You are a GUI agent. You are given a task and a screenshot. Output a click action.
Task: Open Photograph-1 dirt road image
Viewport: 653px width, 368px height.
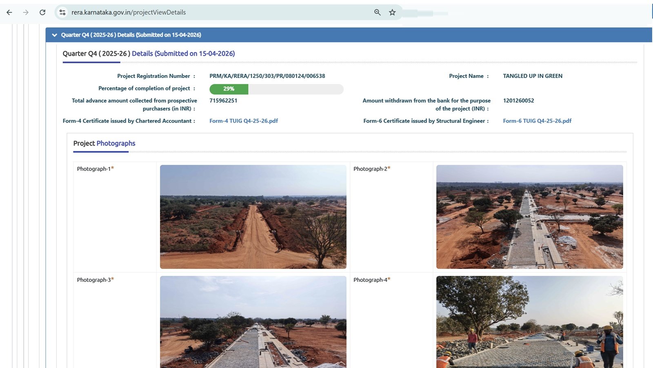coord(253,217)
